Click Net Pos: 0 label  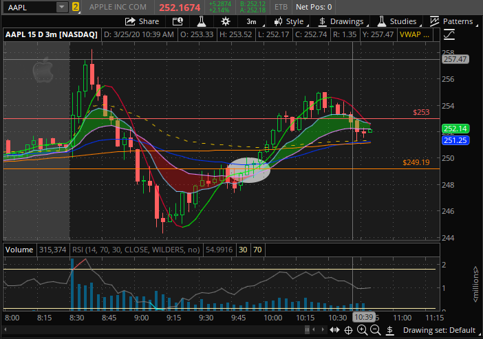[314, 7]
